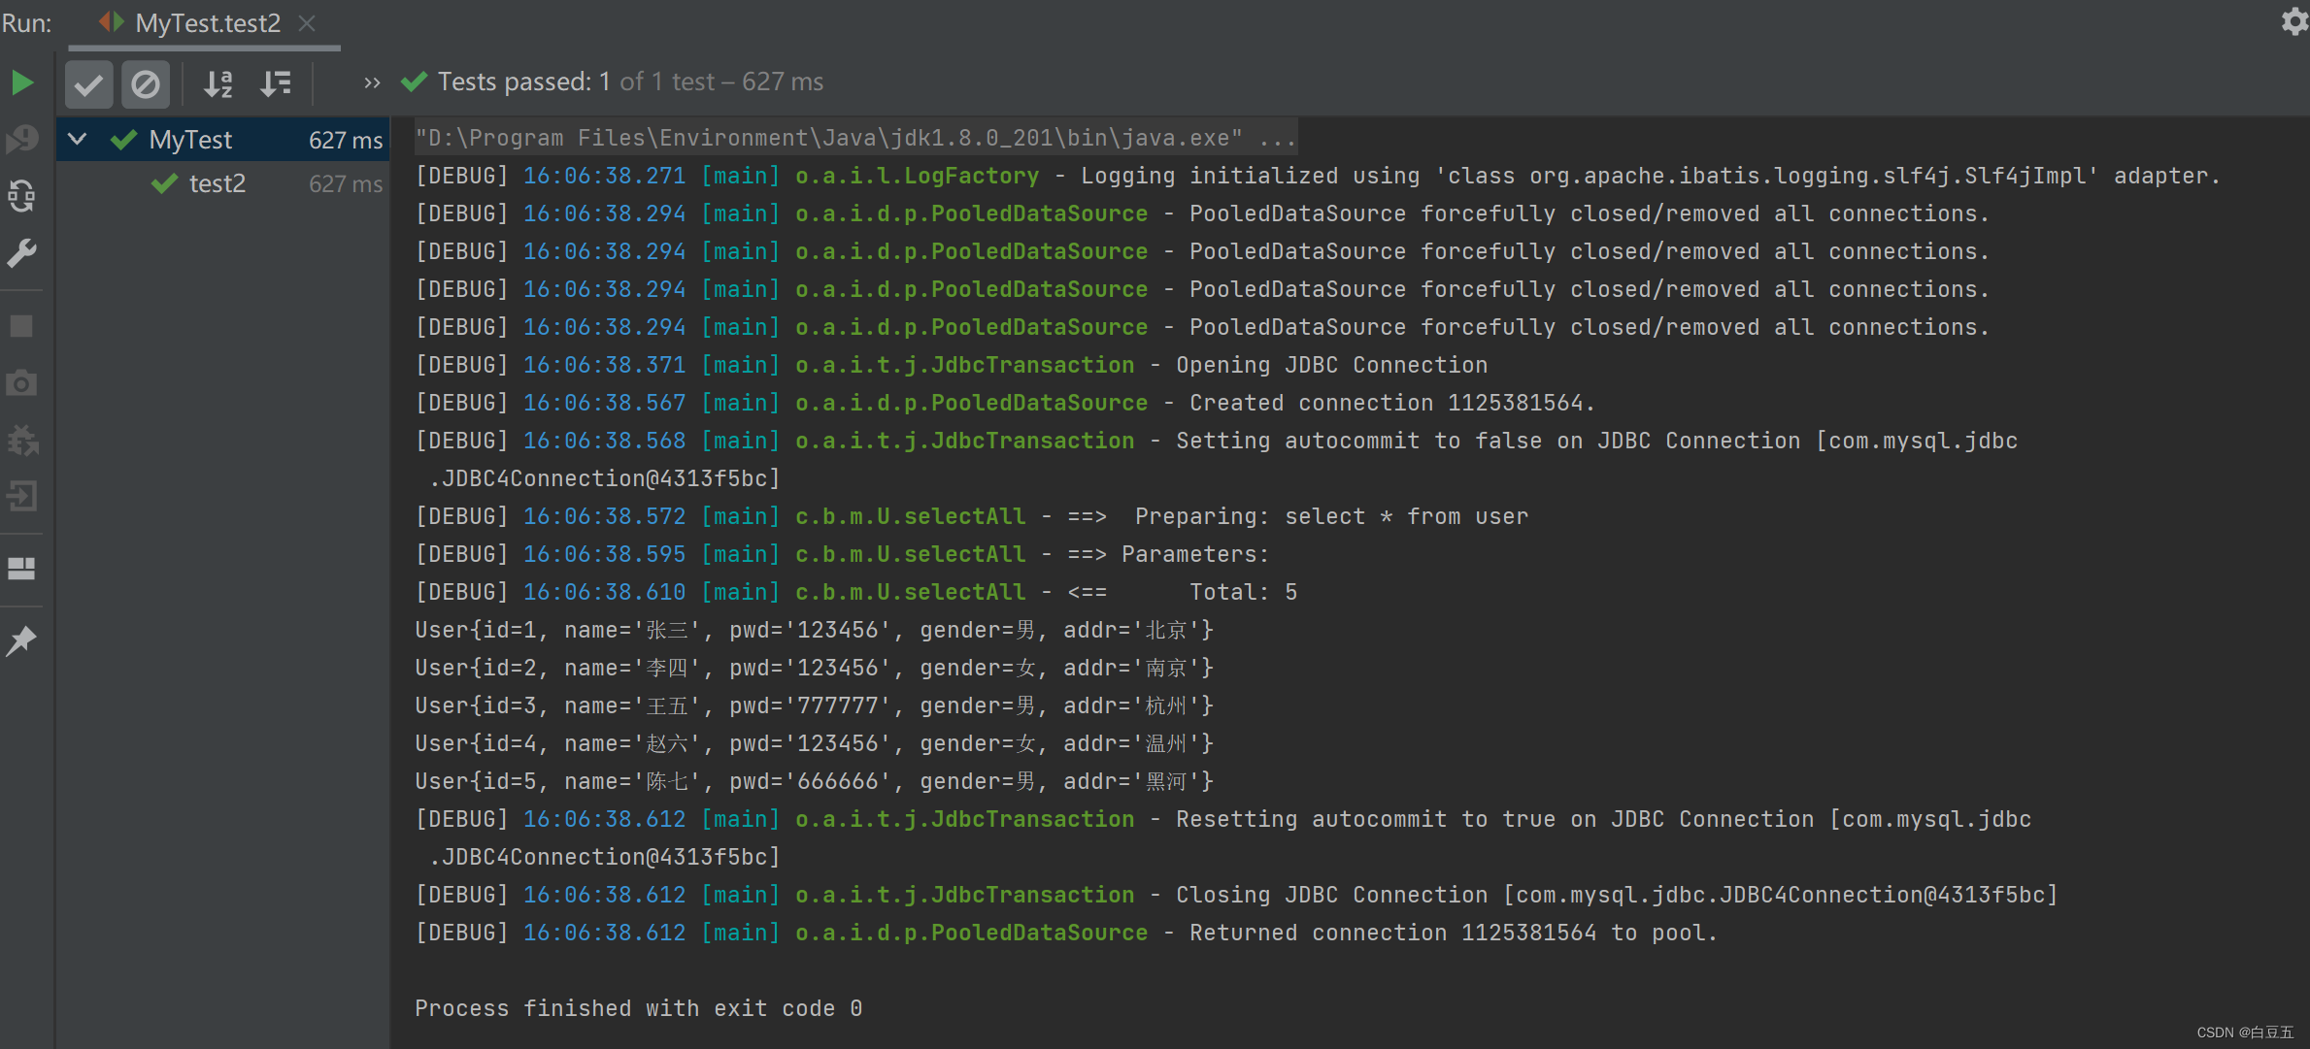Select the MyTest test class row
Viewport: 2310px width, 1049px height.
pyautogui.click(x=223, y=140)
